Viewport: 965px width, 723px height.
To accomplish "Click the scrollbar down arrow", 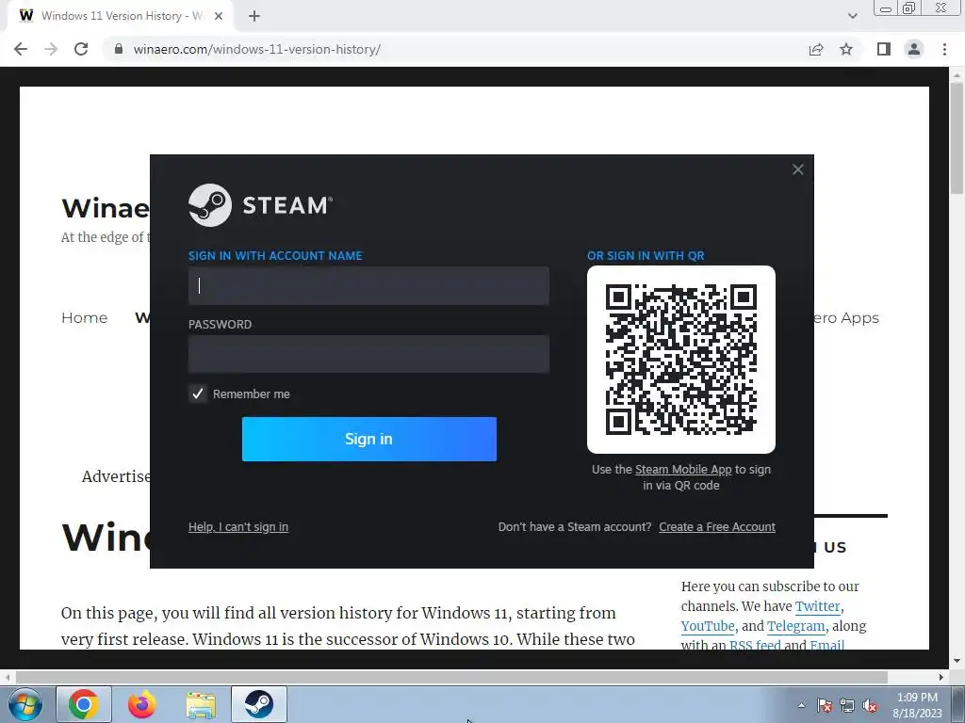I will (957, 661).
